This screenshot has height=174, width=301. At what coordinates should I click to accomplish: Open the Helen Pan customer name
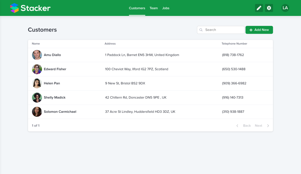point(52,83)
